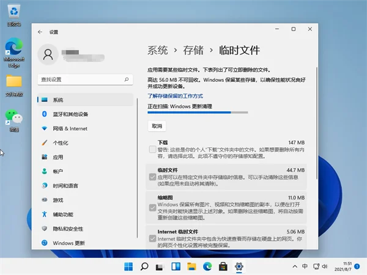The width and height of the screenshot is (367, 275).
Task: Click the 44.7 MB size value
Action: pos(295,170)
